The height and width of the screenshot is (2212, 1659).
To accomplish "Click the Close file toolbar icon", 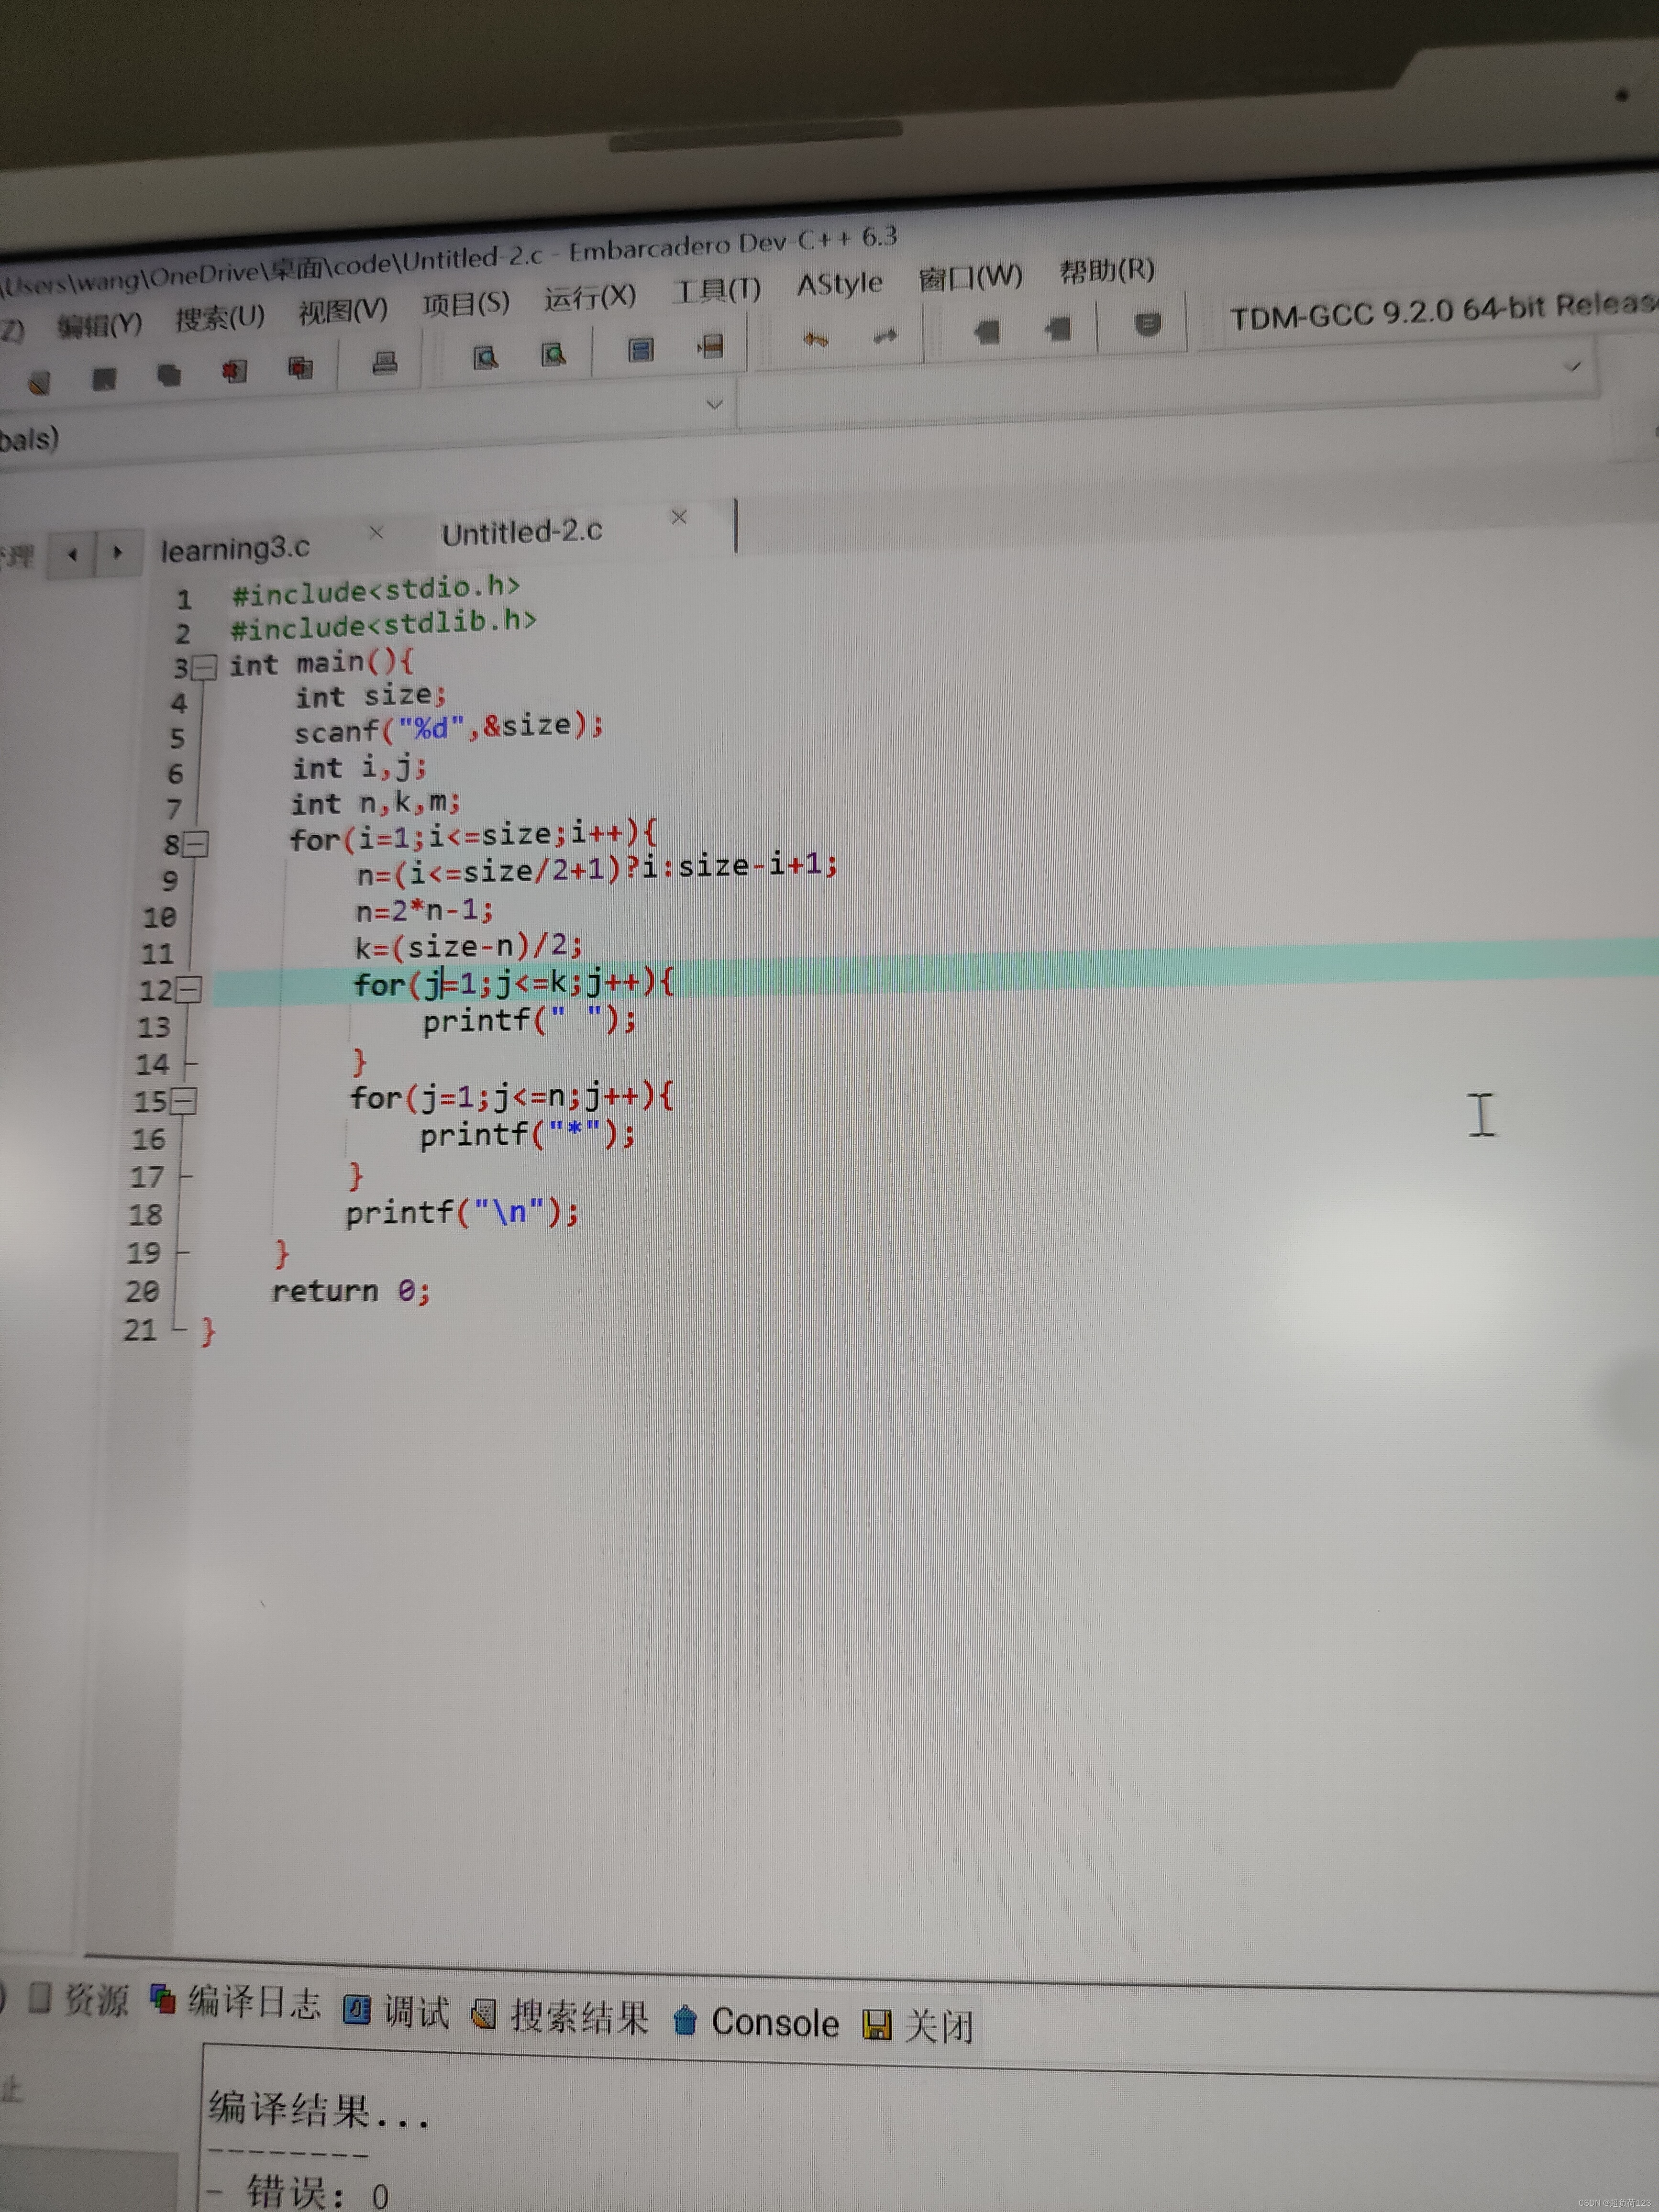I will click(x=234, y=371).
